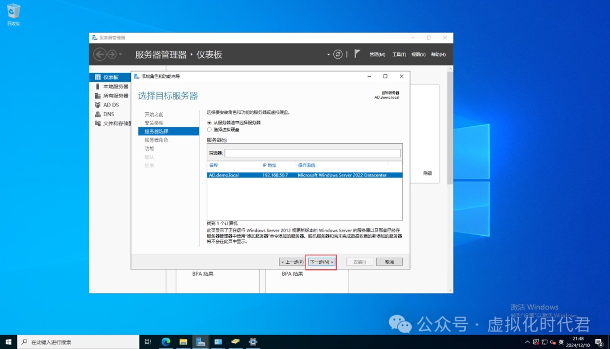Open the 视图(V) menu

(418, 55)
